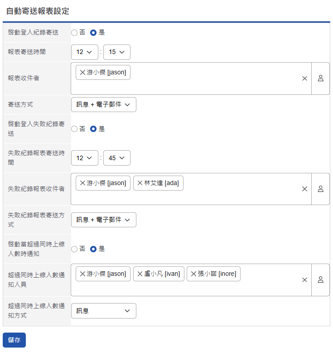This screenshot has width=333, height=353.
Task: Remove 游小傑 [jason] from 報表收件者
Action: (x=82, y=72)
